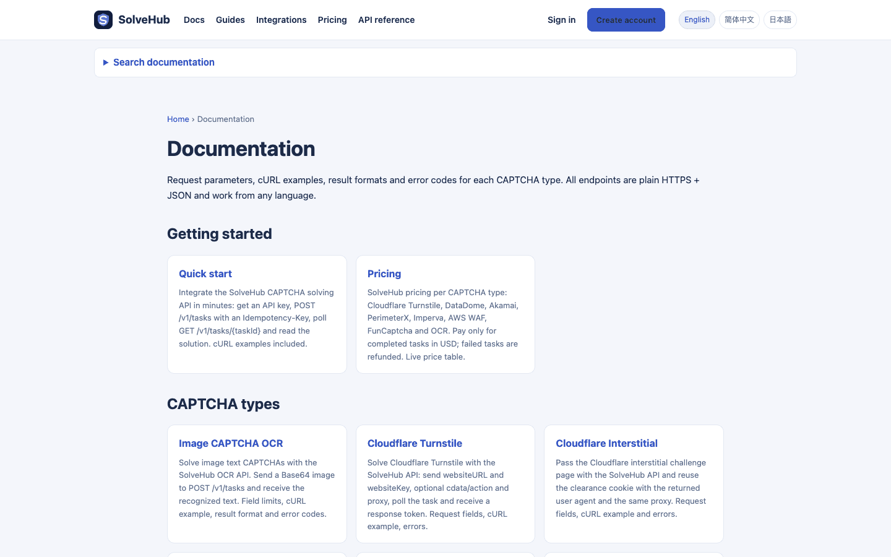Click the 'Documentation' breadcrumb text
Screen dimensions: 891x557
(x=226, y=119)
